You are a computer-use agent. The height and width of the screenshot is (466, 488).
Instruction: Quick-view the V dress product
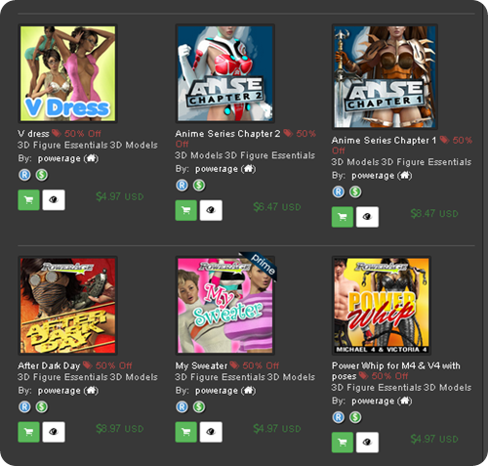[54, 200]
